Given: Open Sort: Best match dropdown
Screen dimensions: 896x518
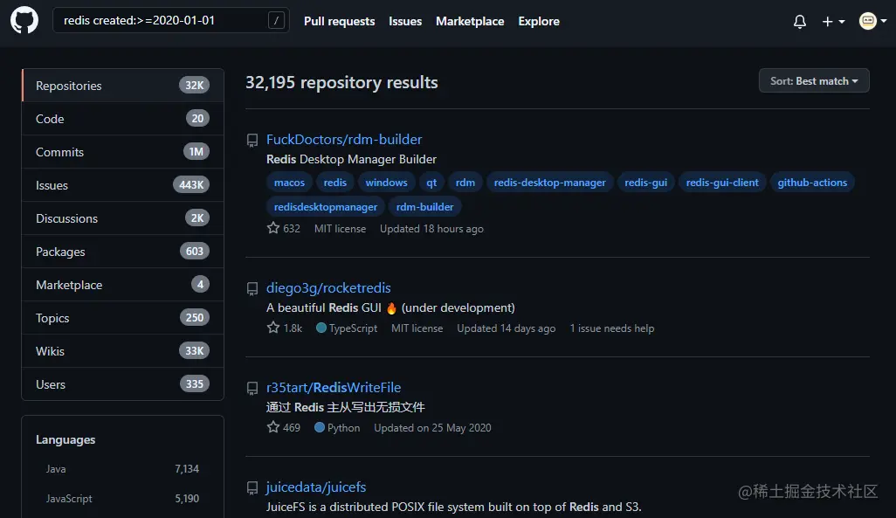Looking at the screenshot, I should pyautogui.click(x=814, y=80).
